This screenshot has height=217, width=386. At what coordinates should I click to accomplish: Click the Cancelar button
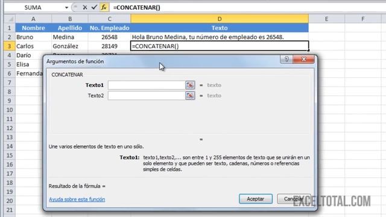[x=294, y=199]
